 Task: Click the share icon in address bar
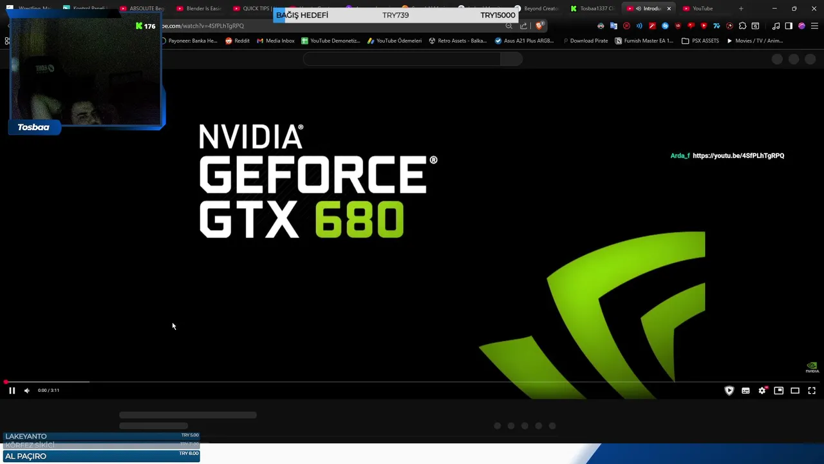point(523,26)
